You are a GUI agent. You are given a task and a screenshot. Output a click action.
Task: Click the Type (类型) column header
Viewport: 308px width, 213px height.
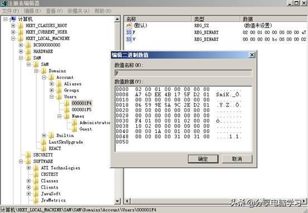(x=216, y=19)
